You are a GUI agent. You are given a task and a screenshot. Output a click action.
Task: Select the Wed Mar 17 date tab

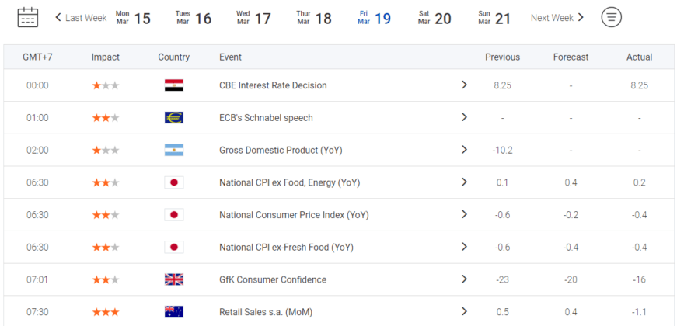pyautogui.click(x=254, y=18)
